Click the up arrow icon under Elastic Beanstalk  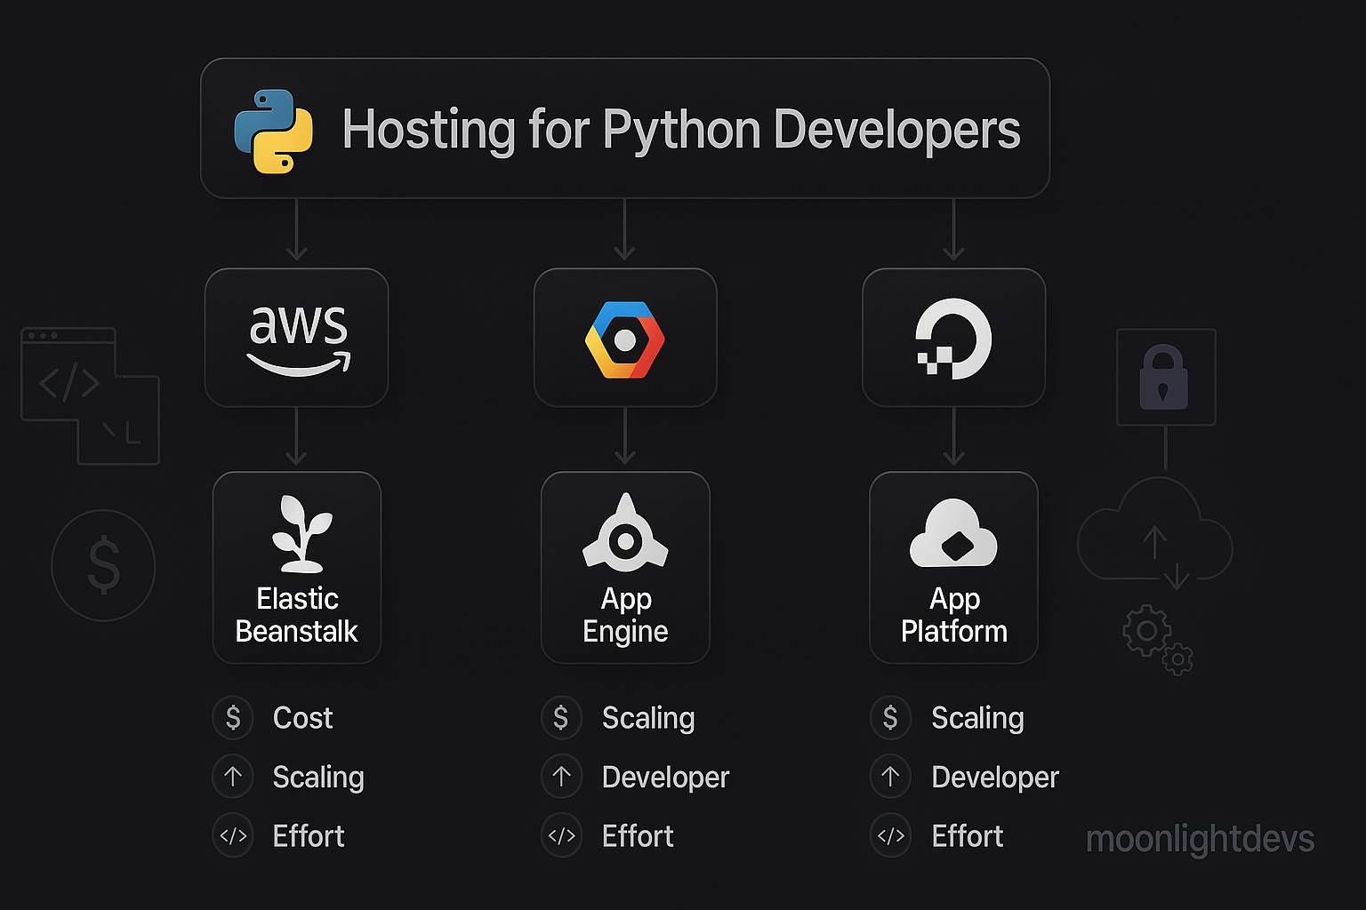click(x=233, y=777)
